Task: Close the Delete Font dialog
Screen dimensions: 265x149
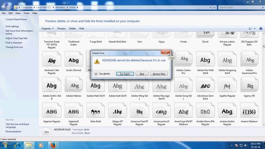Action: 166,53
